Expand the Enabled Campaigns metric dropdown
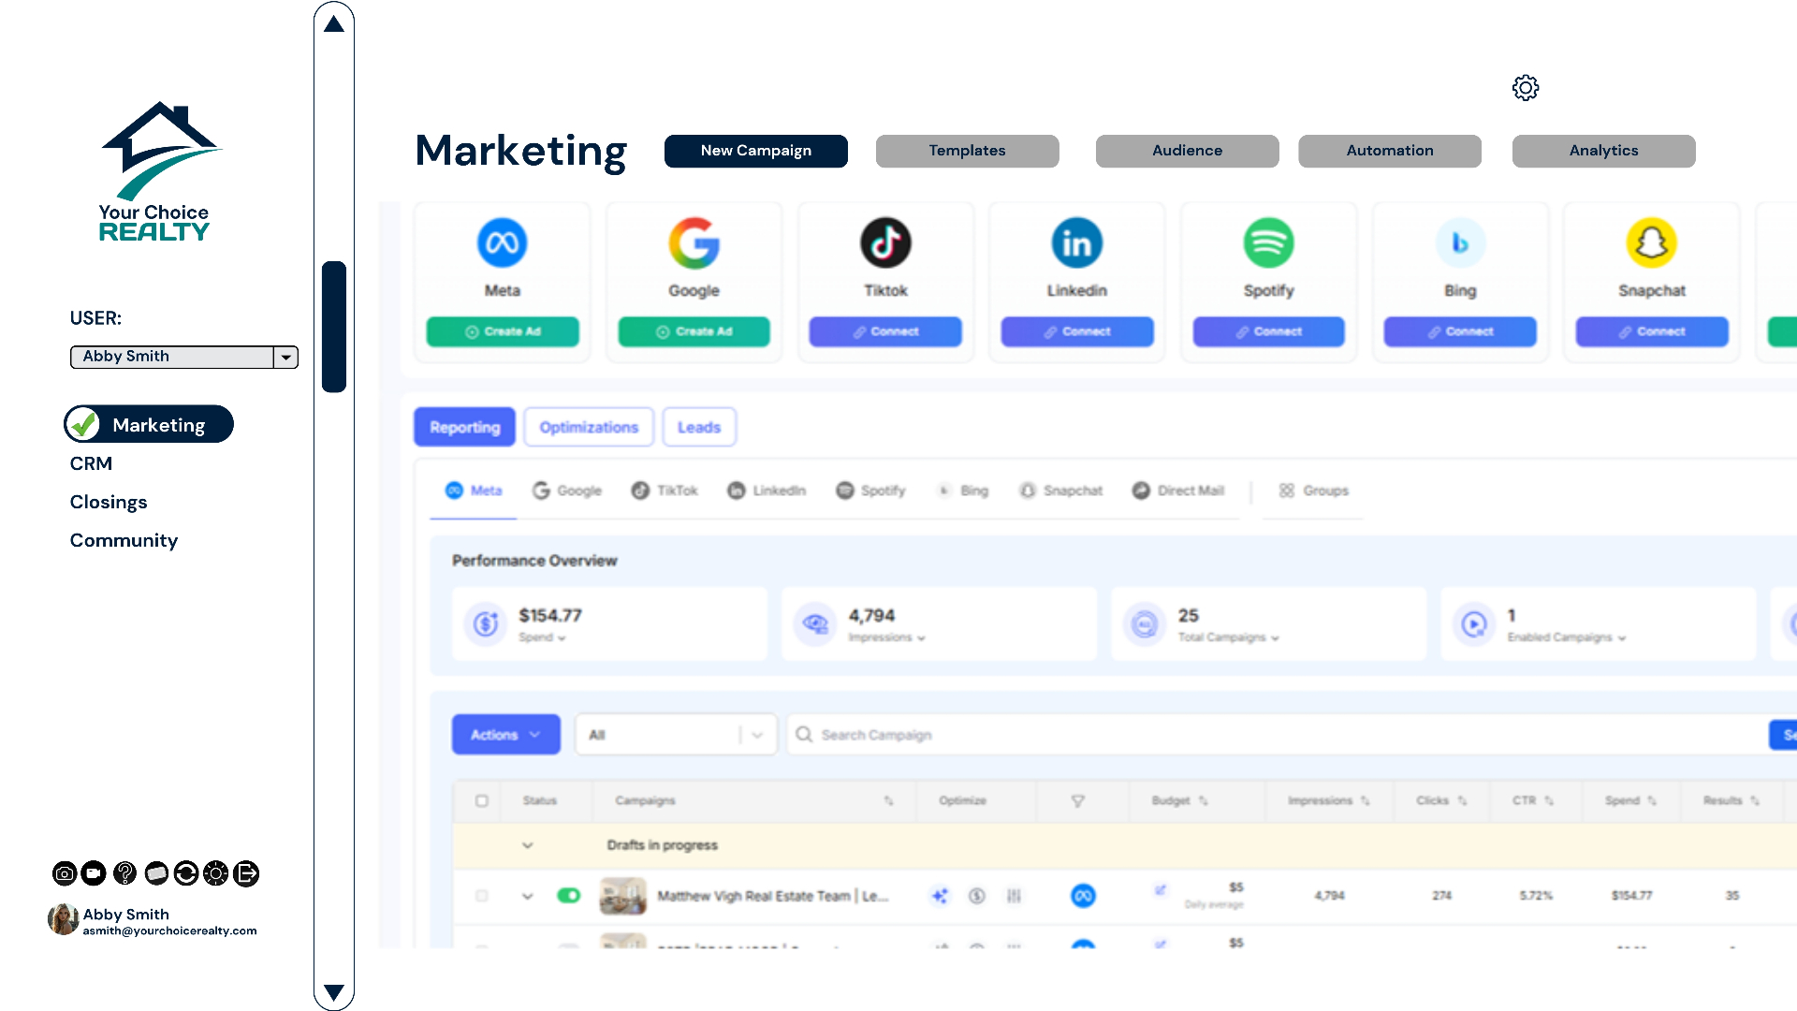The width and height of the screenshot is (1797, 1011). pyautogui.click(x=1567, y=637)
